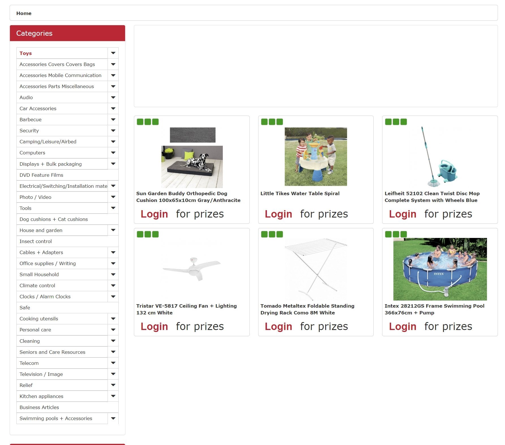Expand the Audio category arrow
This screenshot has height=445, width=505.
(x=113, y=97)
